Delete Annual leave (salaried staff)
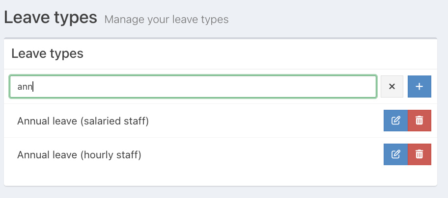Image resolution: width=448 pixels, height=198 pixels. pos(419,121)
